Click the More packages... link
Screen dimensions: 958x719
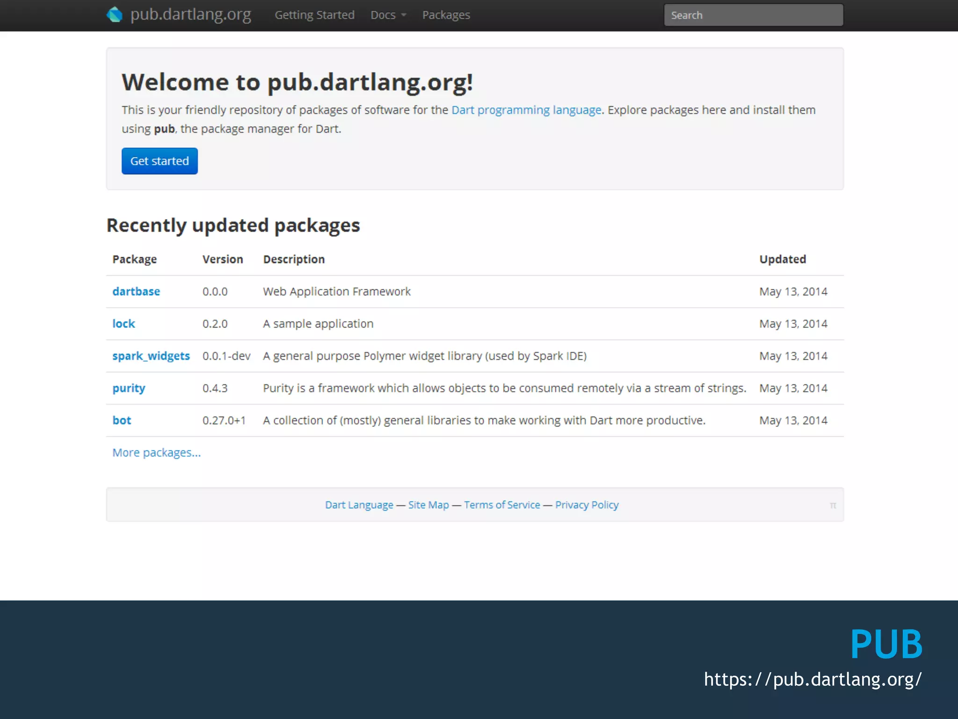point(156,453)
